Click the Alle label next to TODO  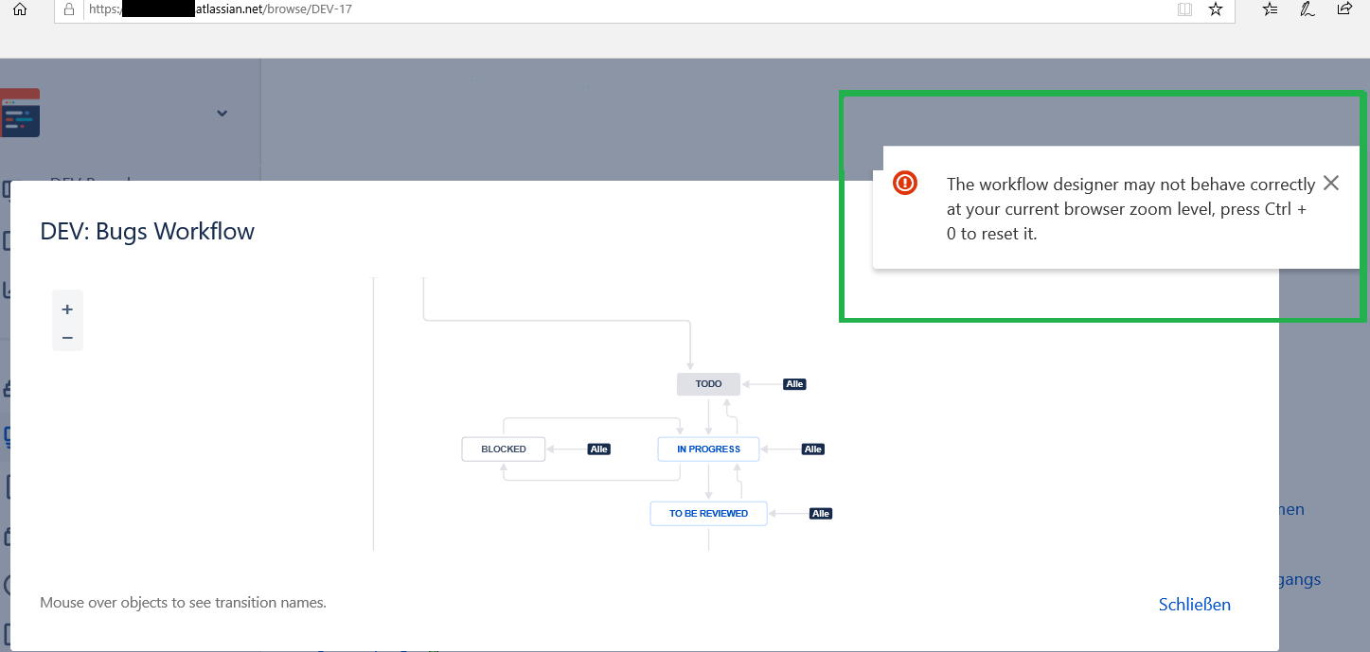(x=794, y=384)
